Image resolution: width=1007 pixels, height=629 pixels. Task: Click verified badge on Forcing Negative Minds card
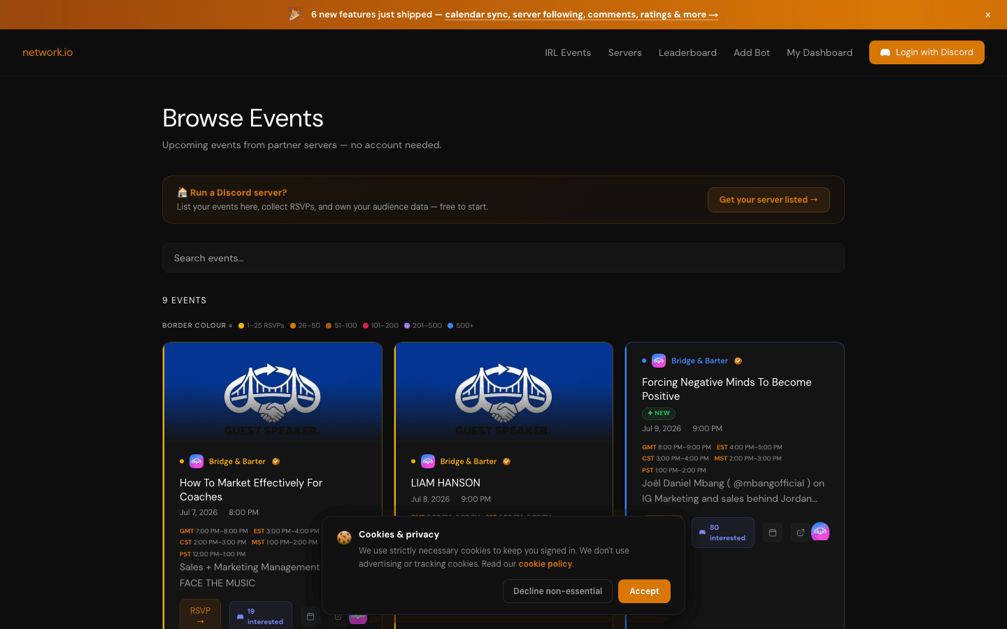point(738,361)
